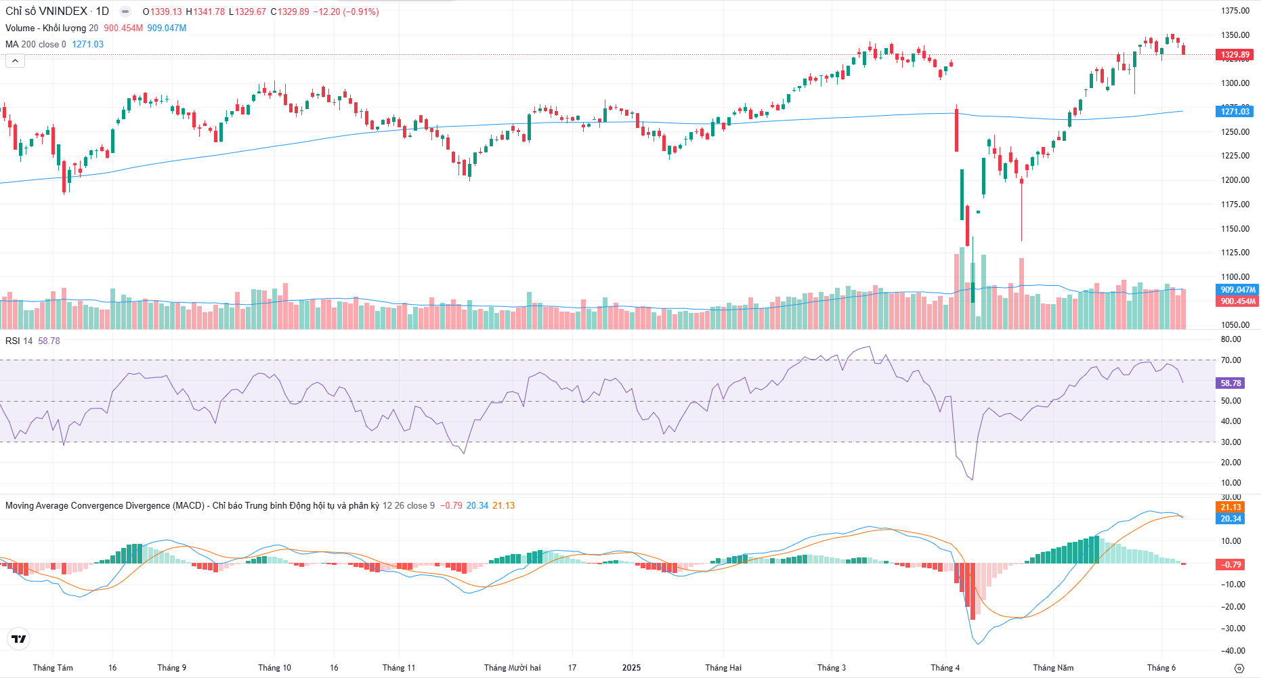Viewport: 1261px width, 678px height.
Task: Click Tháng 4 on the time axis
Action: tap(945, 668)
